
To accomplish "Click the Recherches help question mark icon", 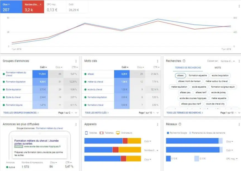I will click(184, 61).
